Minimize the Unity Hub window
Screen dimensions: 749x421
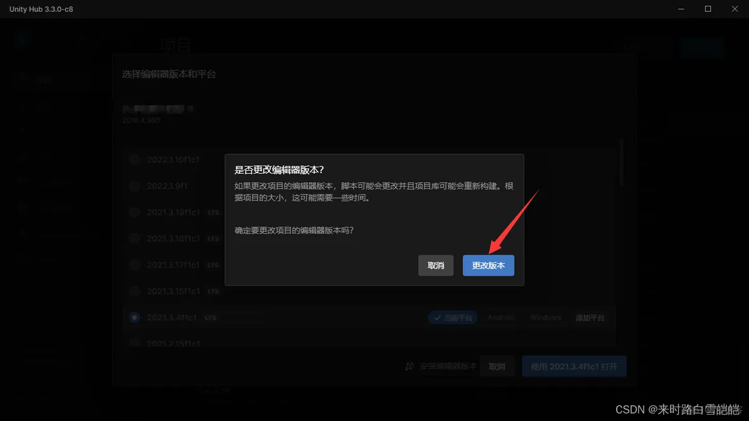click(x=681, y=9)
